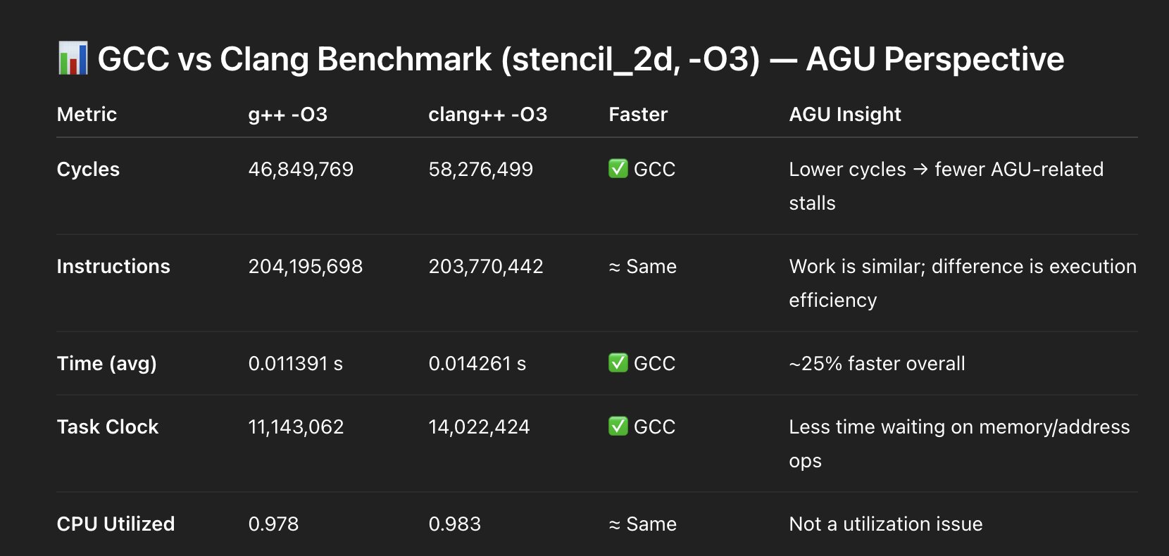
Task: Click the green checkmark in the Task Clock row
Action: pos(618,427)
